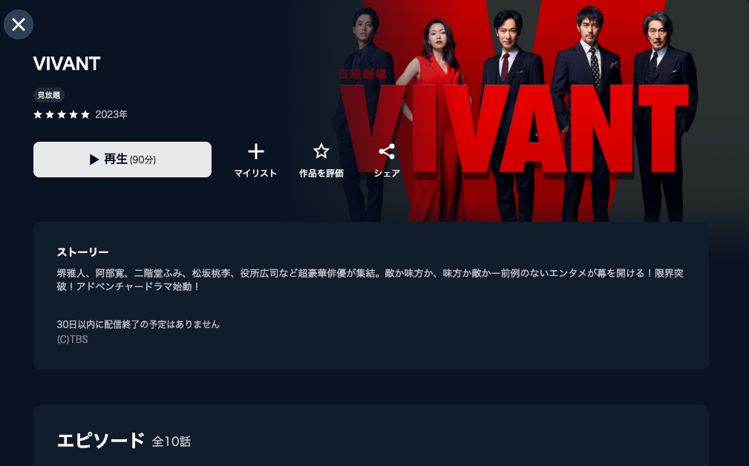Click the woman in red on the poster

[x=432, y=119]
